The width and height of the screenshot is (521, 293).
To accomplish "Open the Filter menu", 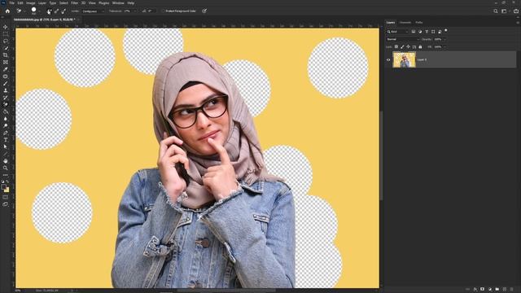I will 74,3.
